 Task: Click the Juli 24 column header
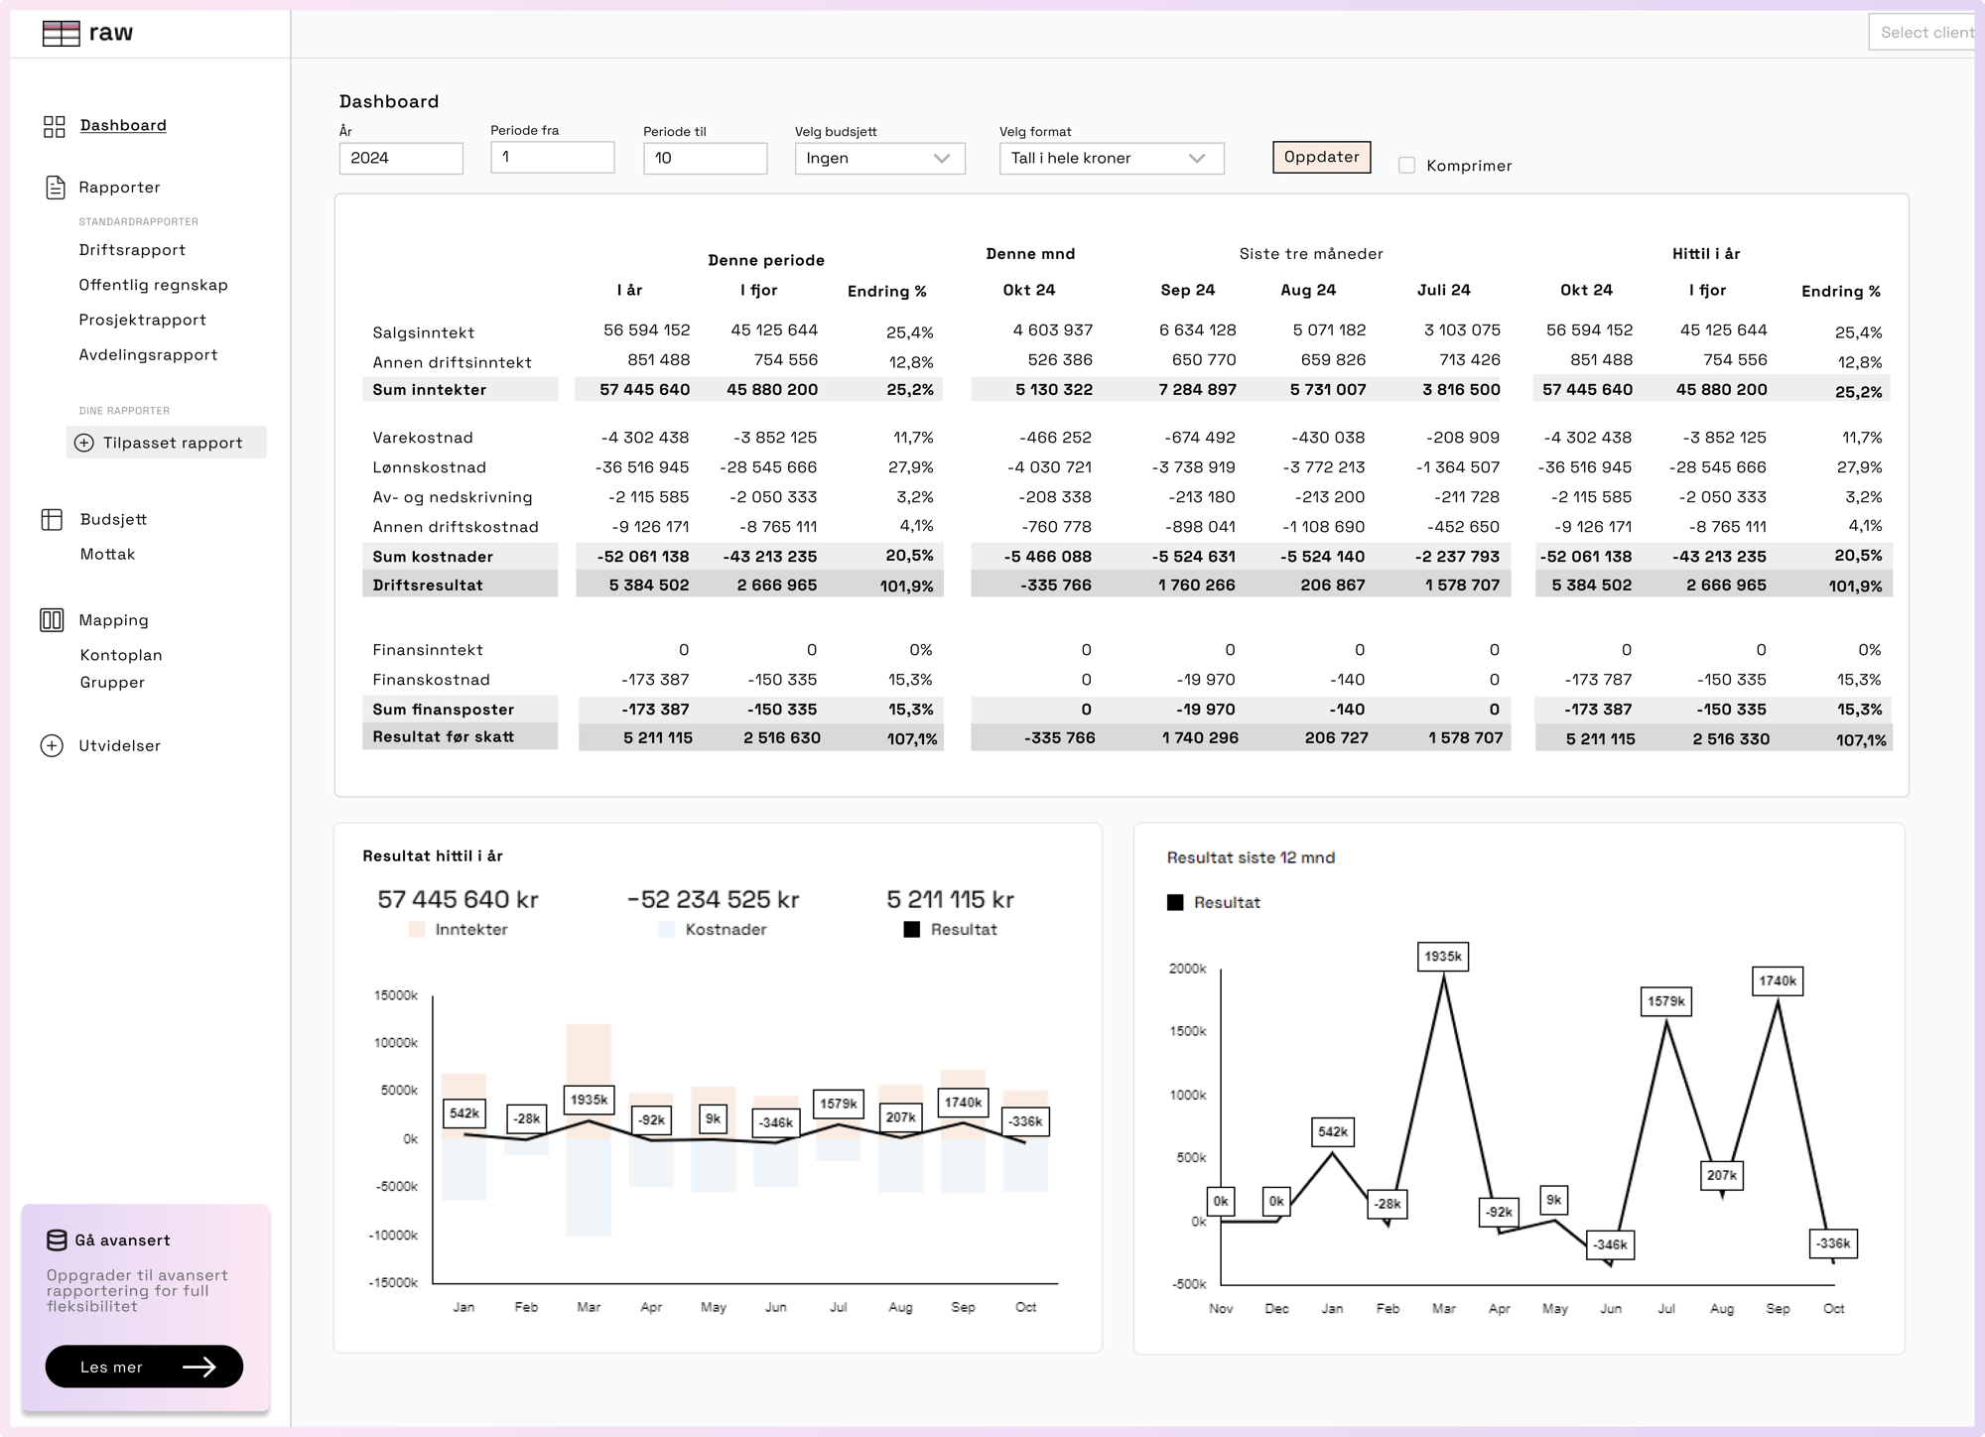tap(1443, 290)
